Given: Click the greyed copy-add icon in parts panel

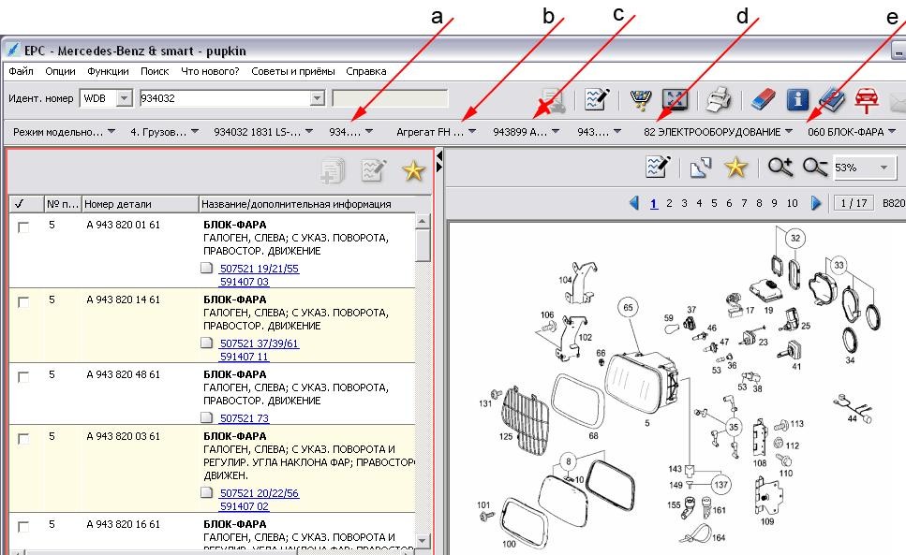Looking at the screenshot, I should 333,170.
